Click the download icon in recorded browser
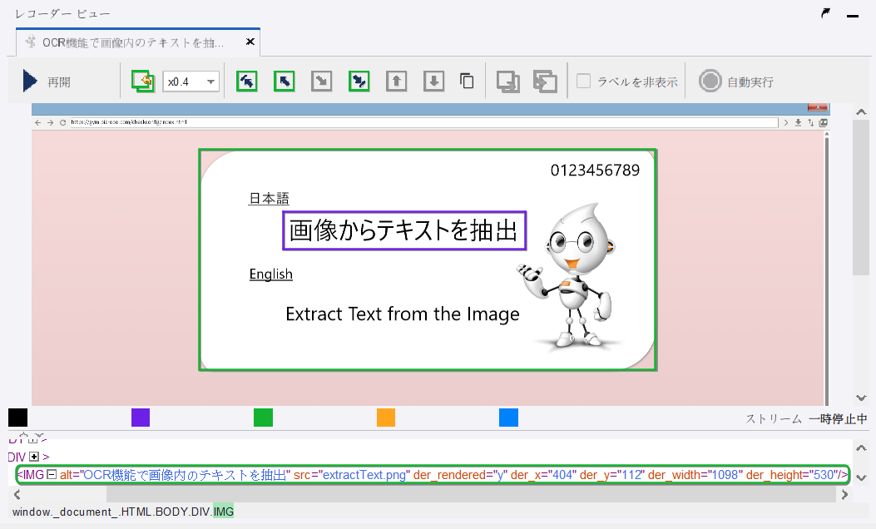Image resolution: width=876 pixels, height=529 pixels. [799, 122]
